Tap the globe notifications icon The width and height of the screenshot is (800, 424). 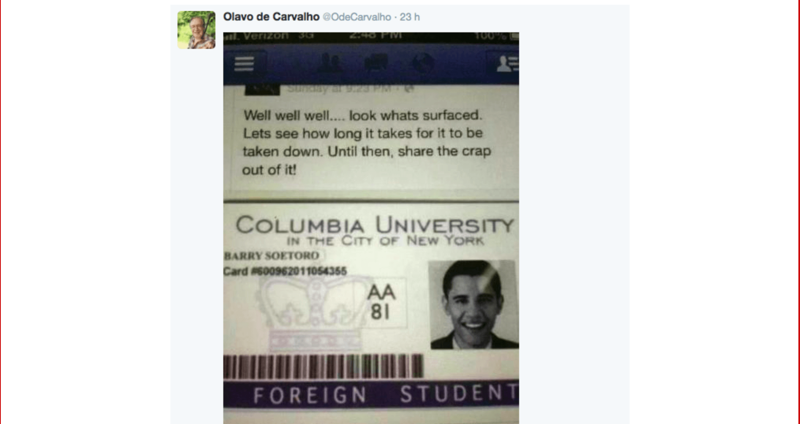422,63
